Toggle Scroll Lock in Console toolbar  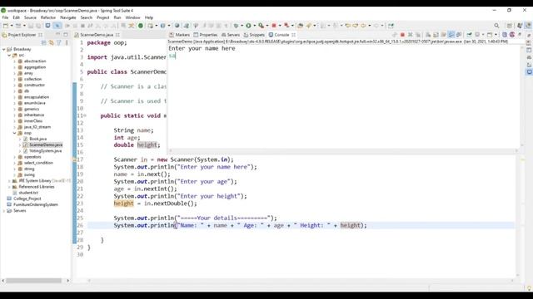pos(436,35)
